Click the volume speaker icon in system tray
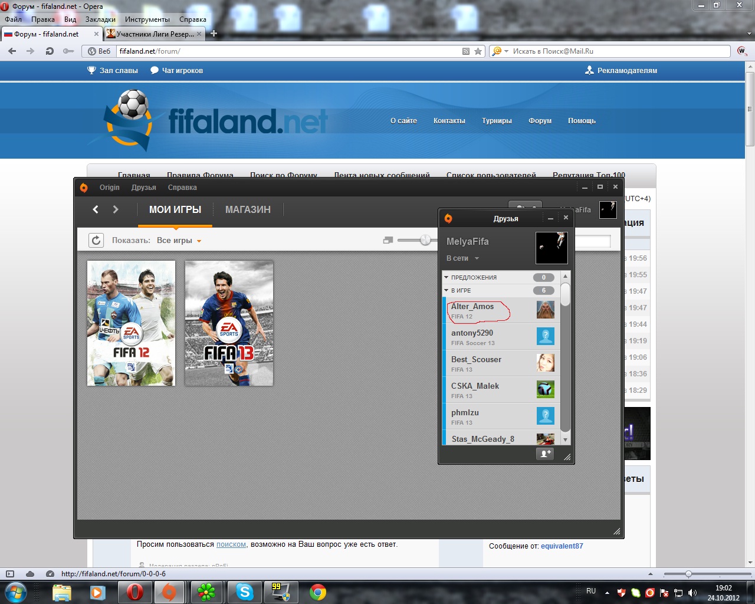755x604 pixels. pos(692,592)
